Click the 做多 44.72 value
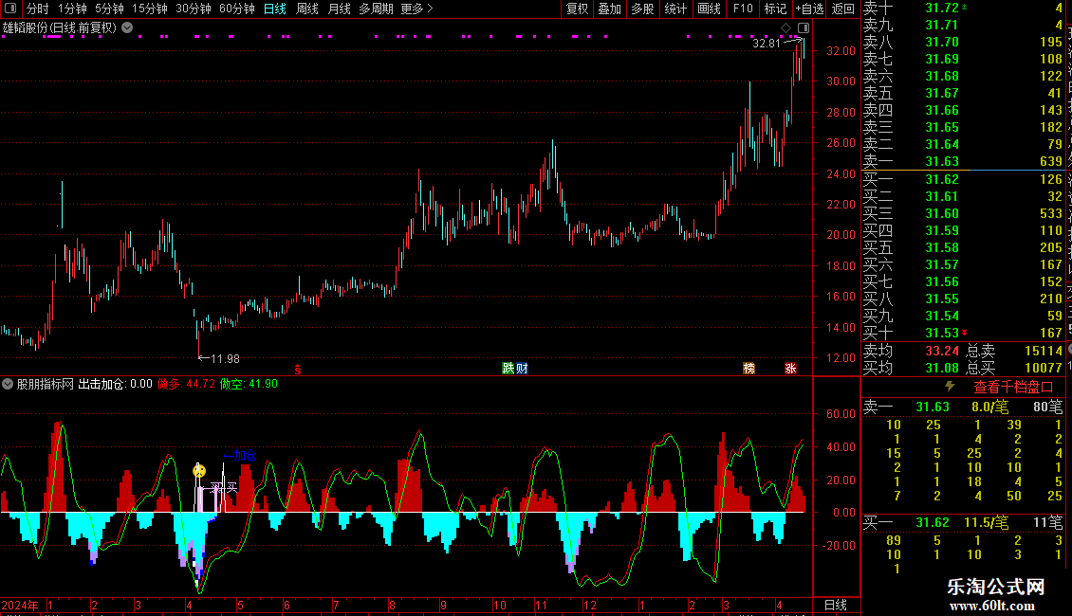Viewport: 1072px width, 616px height. [x=186, y=385]
